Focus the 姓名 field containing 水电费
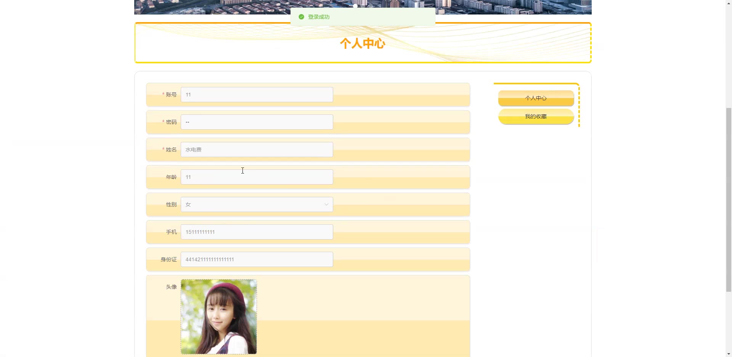Viewport: 732px width, 357px height. (x=257, y=150)
